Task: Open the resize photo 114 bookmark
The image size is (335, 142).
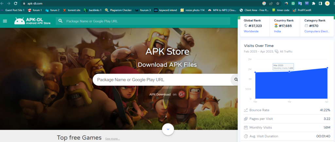Action: pos(192,10)
